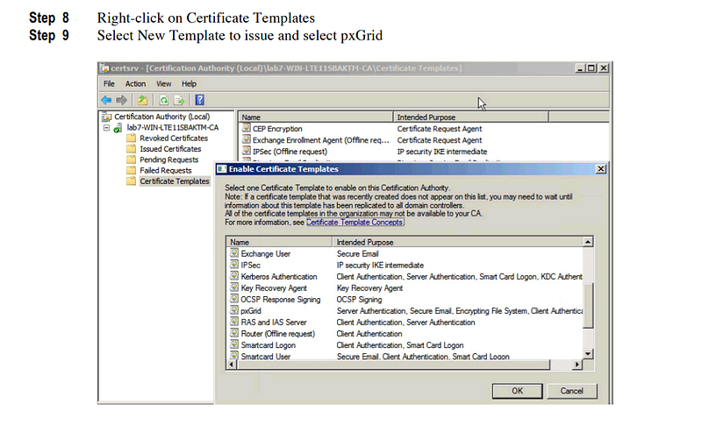Open the Action menu

[x=135, y=83]
